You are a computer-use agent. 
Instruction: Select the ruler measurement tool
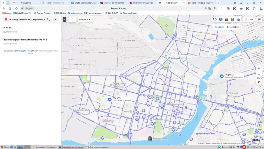[x=246, y=19]
